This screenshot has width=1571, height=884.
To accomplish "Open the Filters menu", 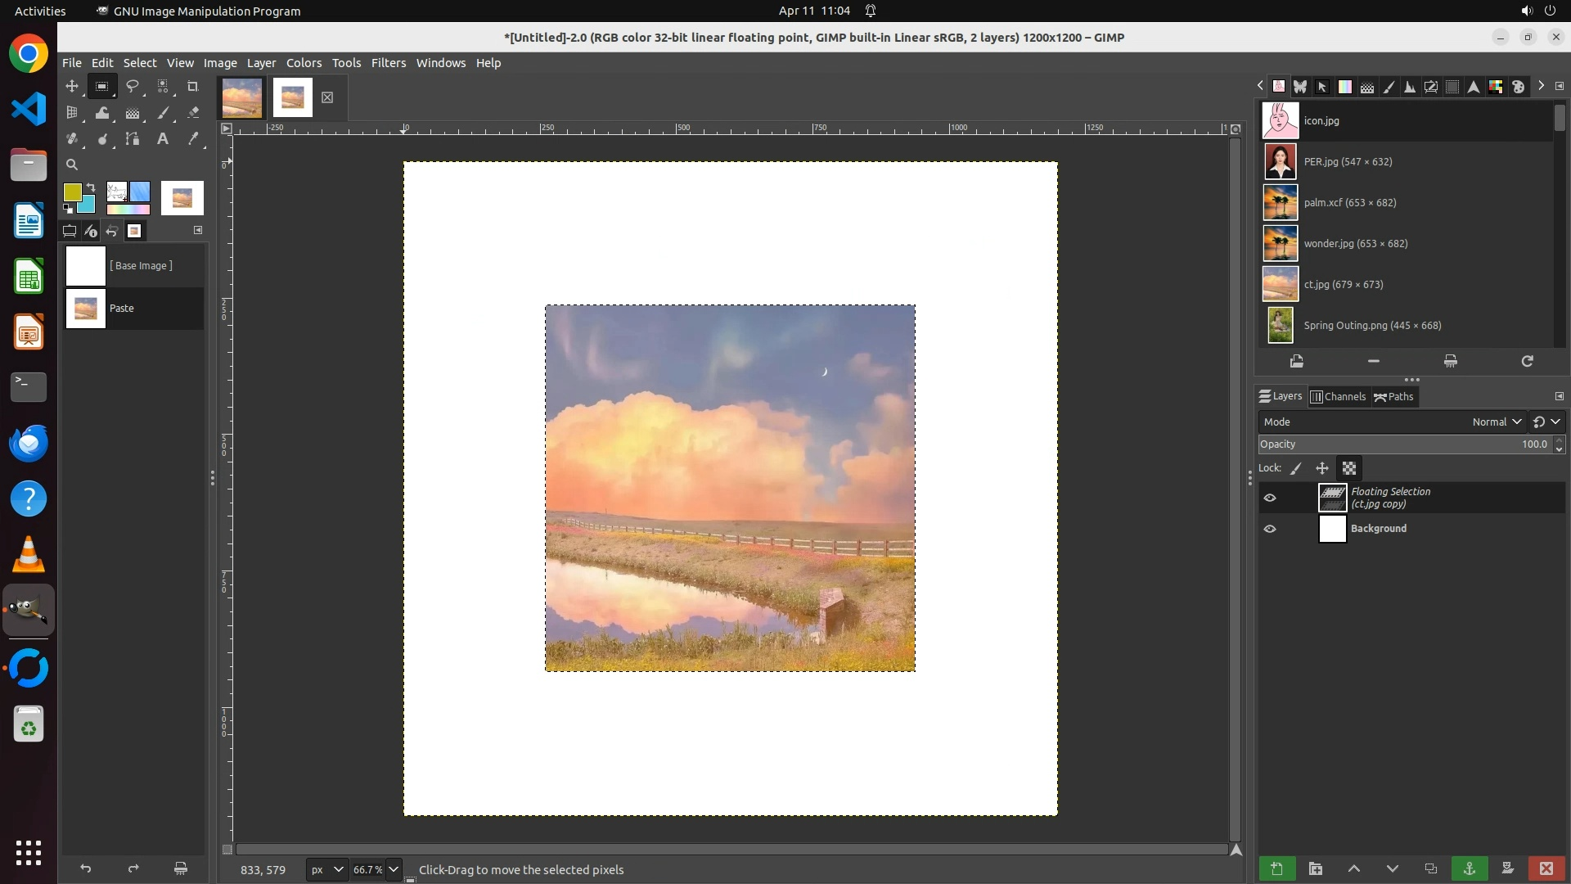I will pos(388,63).
